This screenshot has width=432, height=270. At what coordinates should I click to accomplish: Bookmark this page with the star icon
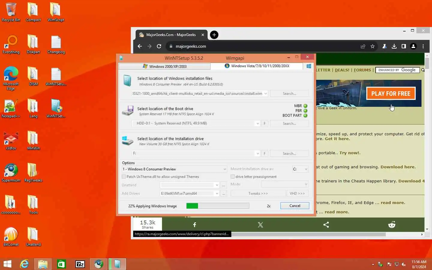[x=373, y=46]
